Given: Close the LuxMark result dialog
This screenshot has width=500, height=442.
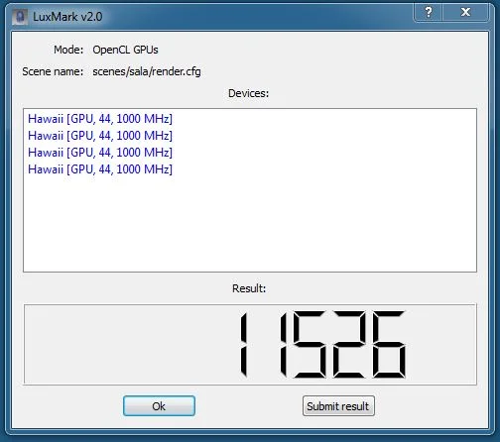Looking at the screenshot, I should coord(465,13).
